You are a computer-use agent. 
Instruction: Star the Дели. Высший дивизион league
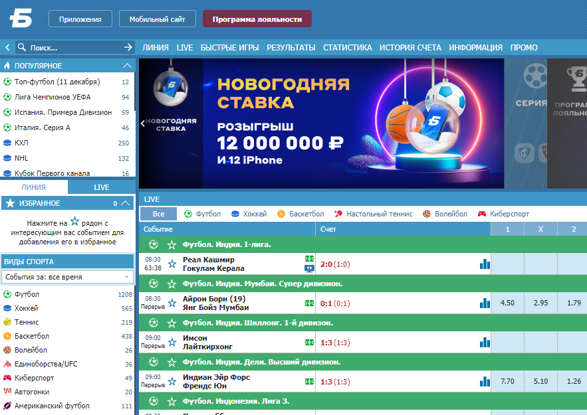(172, 363)
